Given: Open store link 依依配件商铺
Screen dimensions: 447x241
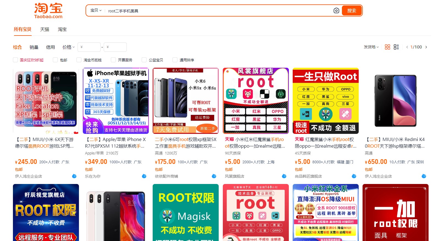Looking at the screenshot, I should pyautogui.click(x=166, y=176).
